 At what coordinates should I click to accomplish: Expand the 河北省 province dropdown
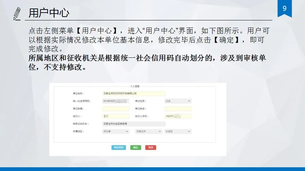pyautogui.click(x=116, y=131)
